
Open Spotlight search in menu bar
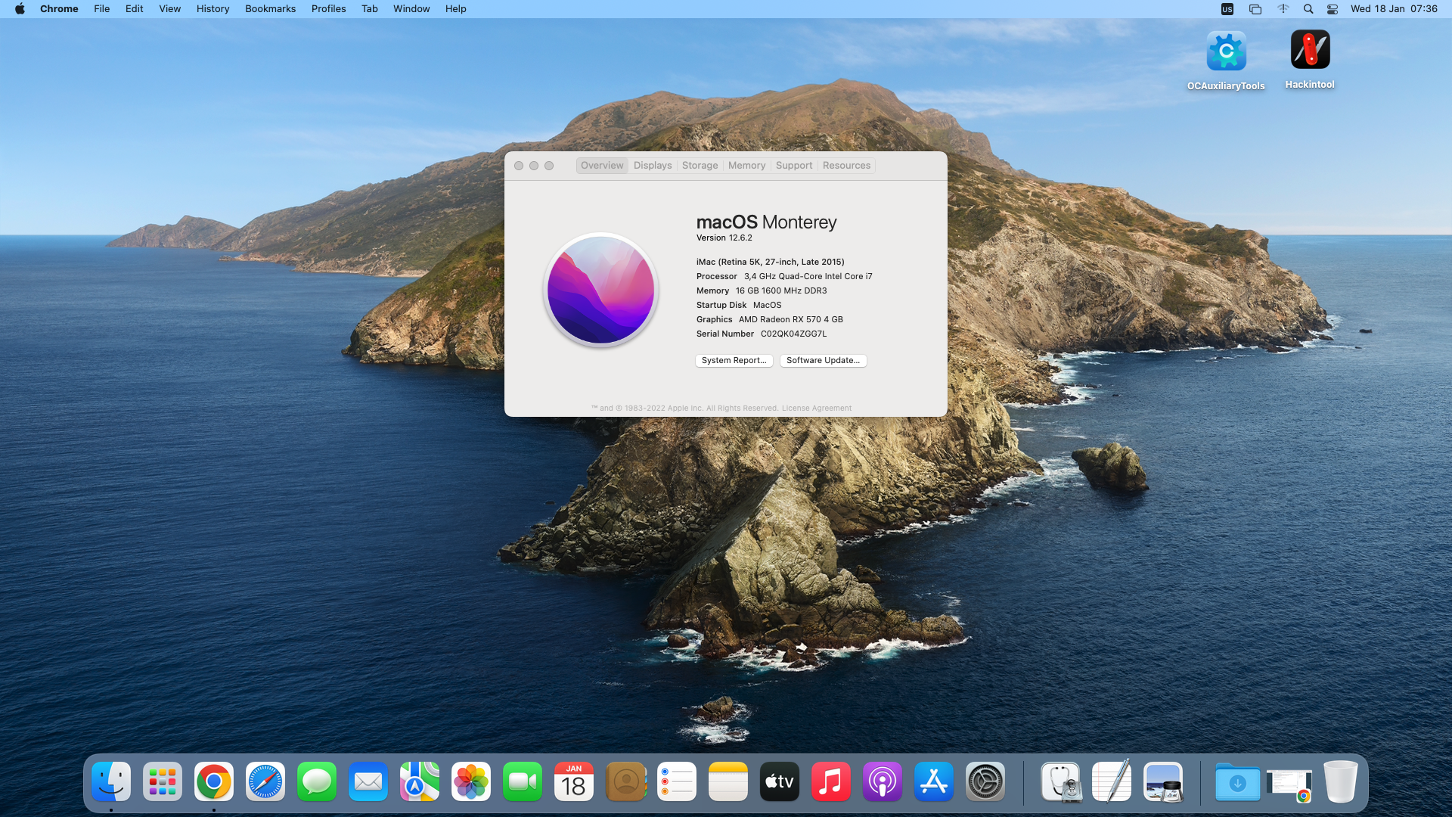coord(1308,9)
